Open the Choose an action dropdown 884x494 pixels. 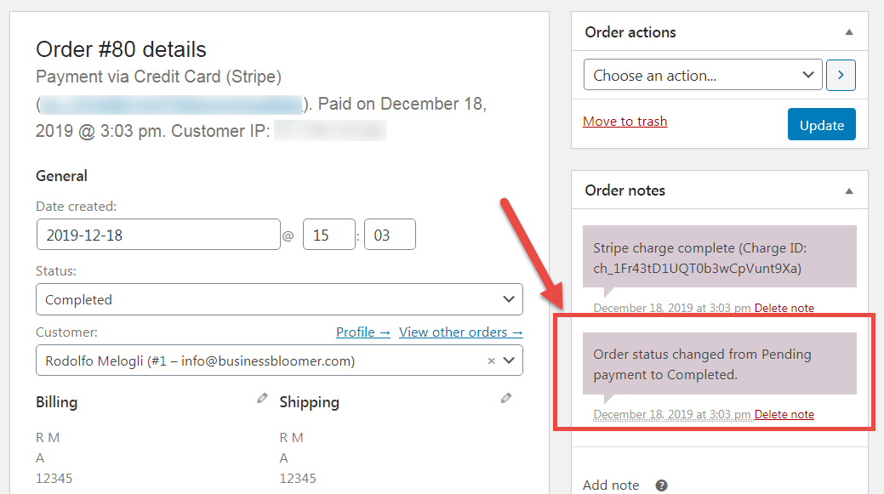(x=703, y=75)
